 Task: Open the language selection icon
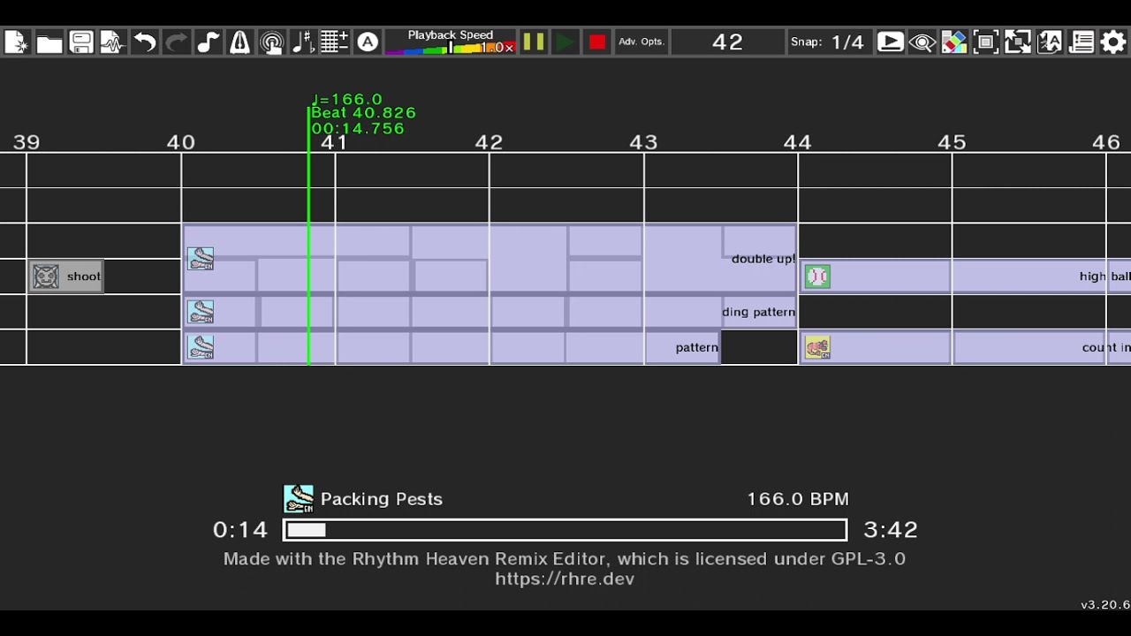click(1049, 42)
